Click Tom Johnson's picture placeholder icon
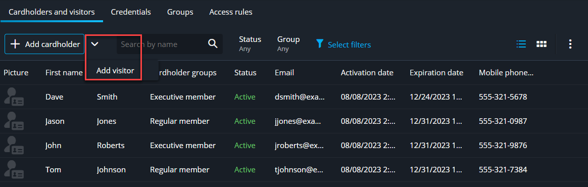The height and width of the screenshot is (187, 588). pos(14,170)
